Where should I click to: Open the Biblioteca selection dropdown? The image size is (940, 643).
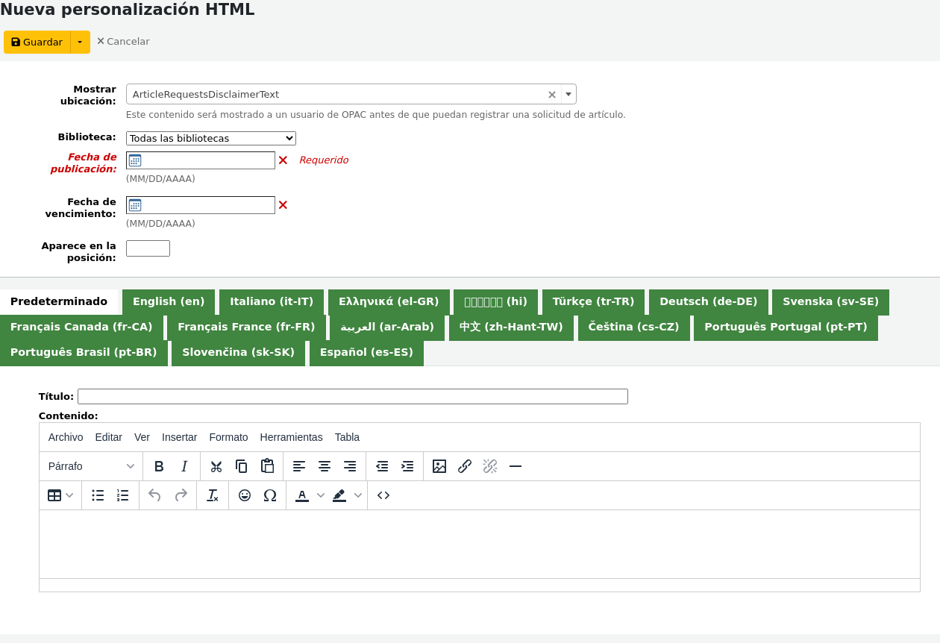[x=210, y=138]
